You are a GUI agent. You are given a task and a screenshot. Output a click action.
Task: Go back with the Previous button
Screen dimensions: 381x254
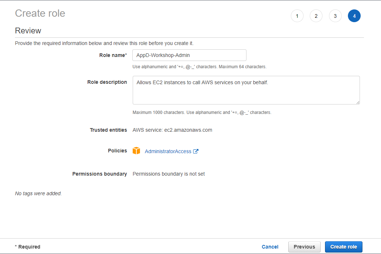click(304, 247)
